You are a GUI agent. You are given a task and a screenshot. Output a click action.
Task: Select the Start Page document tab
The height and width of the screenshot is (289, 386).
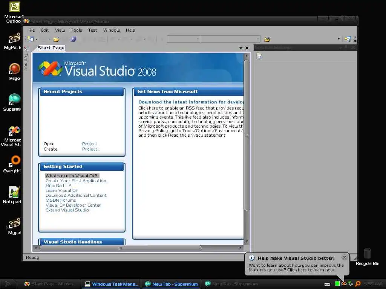51,48
